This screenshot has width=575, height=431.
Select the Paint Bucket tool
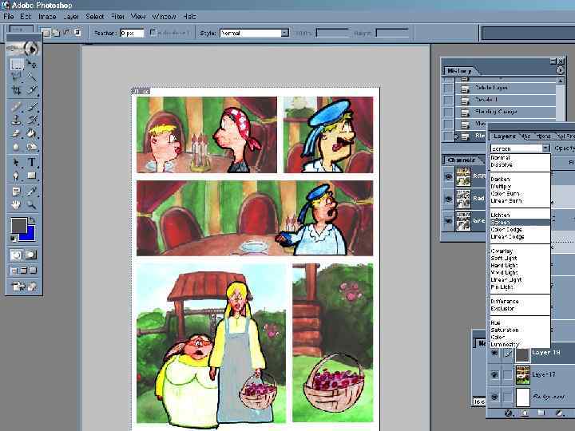[x=32, y=133]
